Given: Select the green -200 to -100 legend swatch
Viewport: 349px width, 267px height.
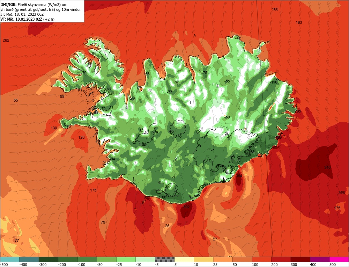Looking at the screenshot, I should pos(68,259).
